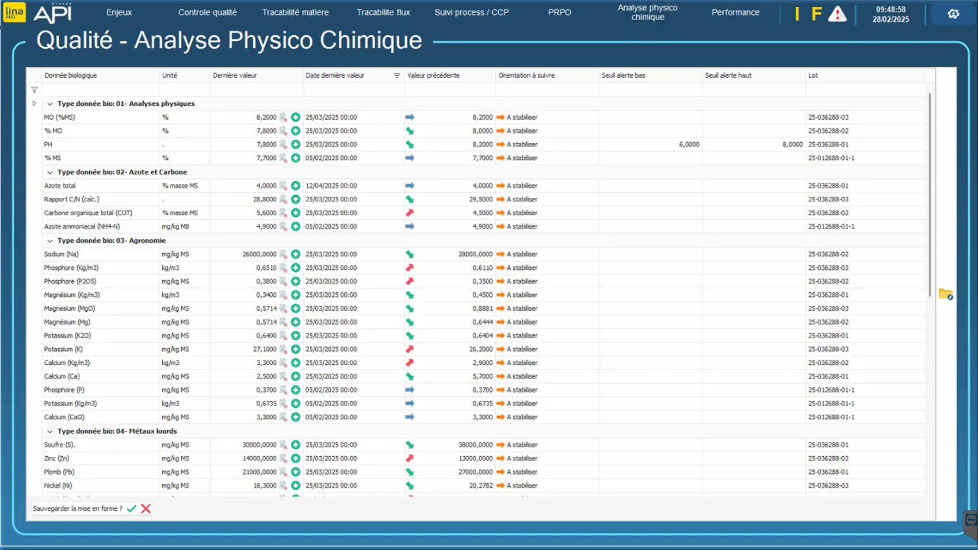This screenshot has width=978, height=550.
Task: Collapse the 03- Agronomie group
Action: click(x=50, y=241)
